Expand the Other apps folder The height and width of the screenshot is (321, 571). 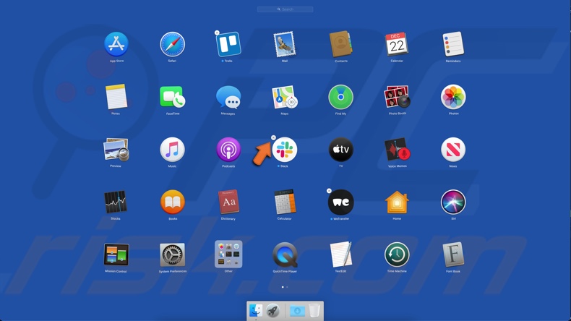228,254
